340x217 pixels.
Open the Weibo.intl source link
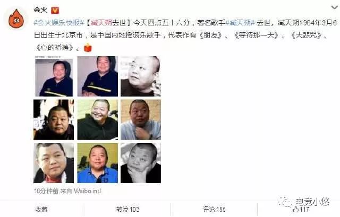pos(87,191)
